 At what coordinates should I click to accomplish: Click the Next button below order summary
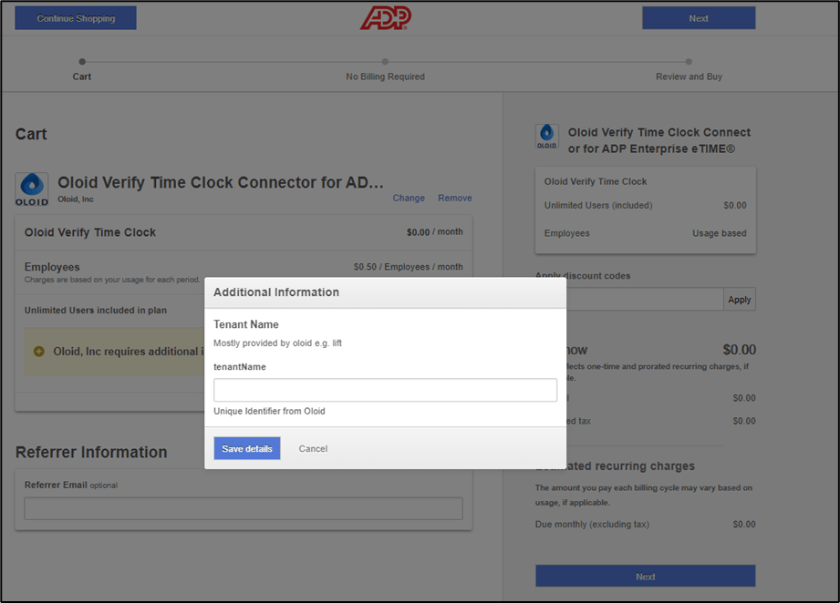(645, 577)
